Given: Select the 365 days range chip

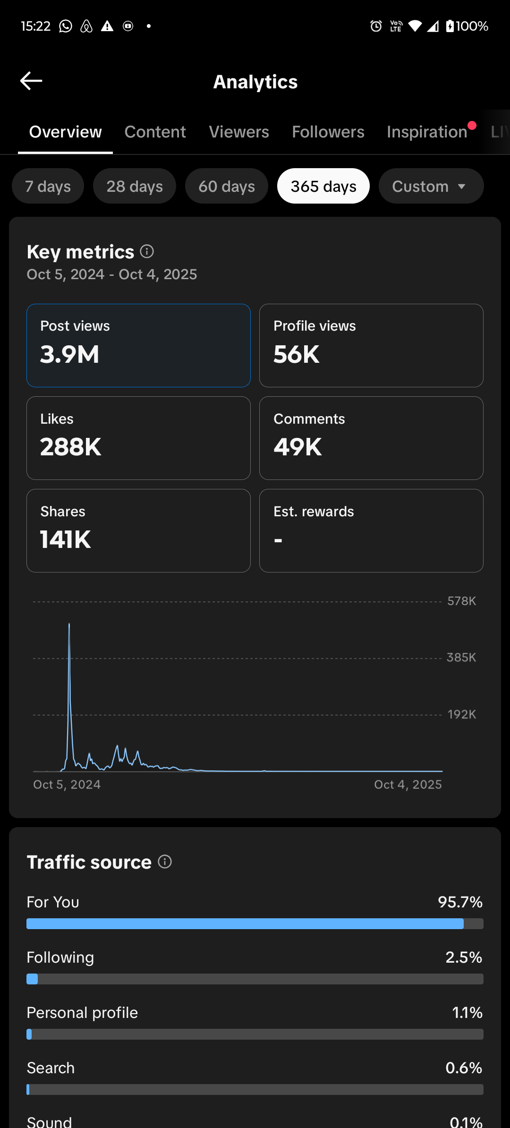Looking at the screenshot, I should coord(323,186).
